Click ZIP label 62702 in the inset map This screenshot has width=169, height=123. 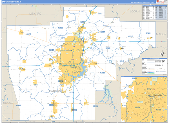[x=149, y=89]
